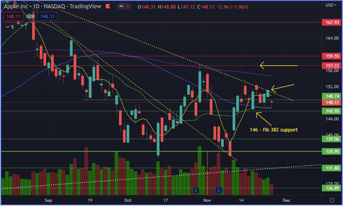Click the 156.00 price scale value
343x206 pixels.
[332, 71]
